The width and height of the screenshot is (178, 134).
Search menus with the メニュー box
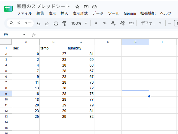coord(20,23)
